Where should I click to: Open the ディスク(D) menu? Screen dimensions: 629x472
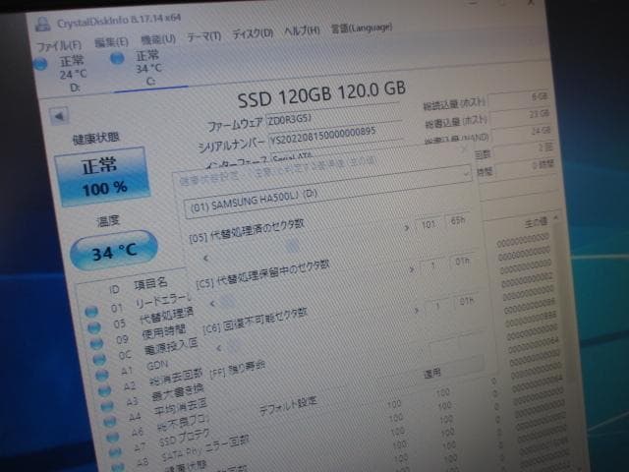[253, 33]
